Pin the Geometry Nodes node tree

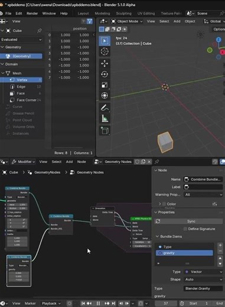(156, 162)
